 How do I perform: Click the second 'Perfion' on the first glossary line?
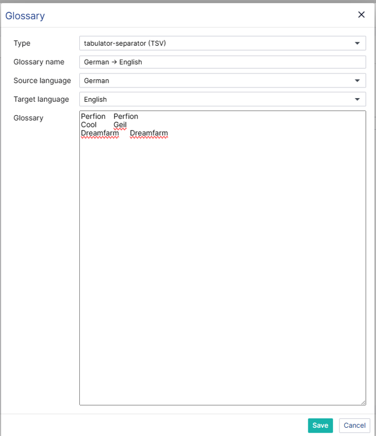click(x=126, y=116)
